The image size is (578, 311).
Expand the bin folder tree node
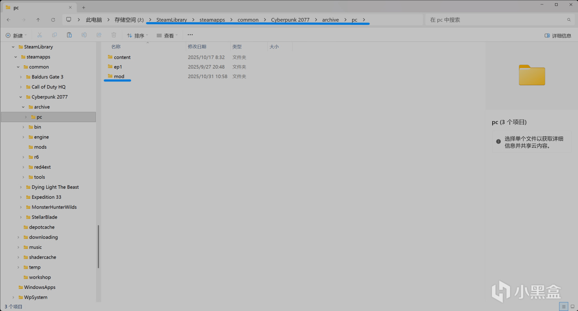[x=23, y=127]
